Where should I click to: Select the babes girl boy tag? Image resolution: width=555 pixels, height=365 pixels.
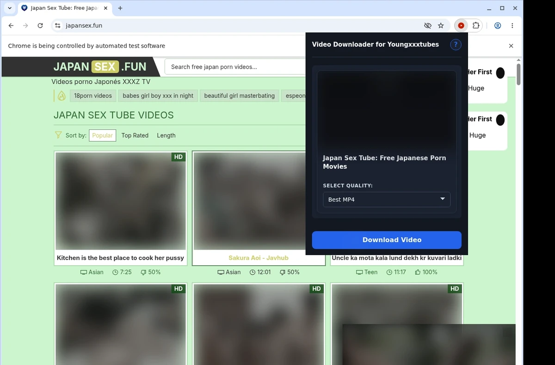[158, 96]
